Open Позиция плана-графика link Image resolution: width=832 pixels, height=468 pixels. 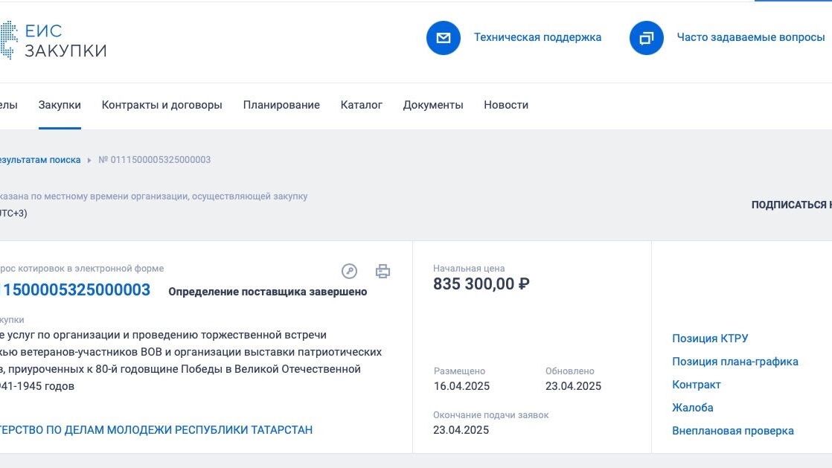735,362
